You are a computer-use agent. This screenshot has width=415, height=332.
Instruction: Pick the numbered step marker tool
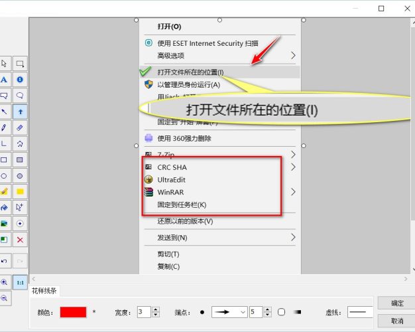[x=20, y=80]
